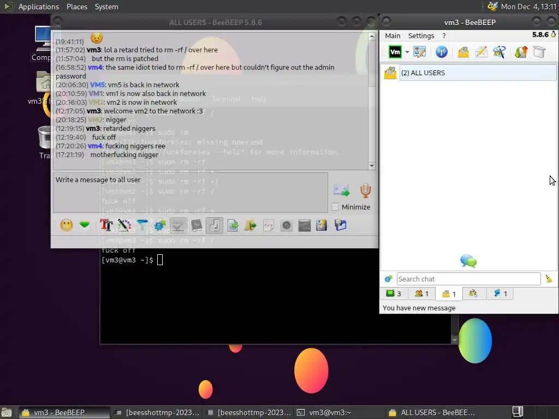Switch to the blue pin tab 1
Screen dimensions: 559x419
pos(501,294)
